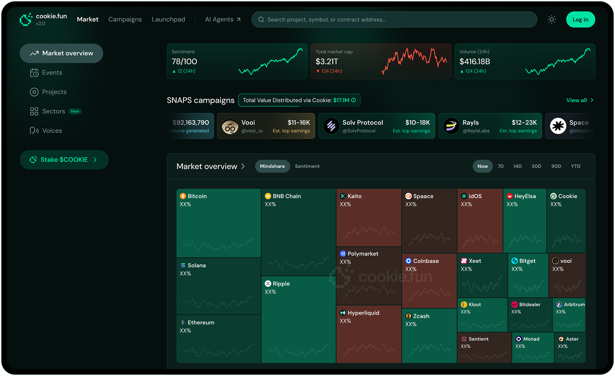
Task: Select the 7D timeframe
Action: tap(501, 166)
